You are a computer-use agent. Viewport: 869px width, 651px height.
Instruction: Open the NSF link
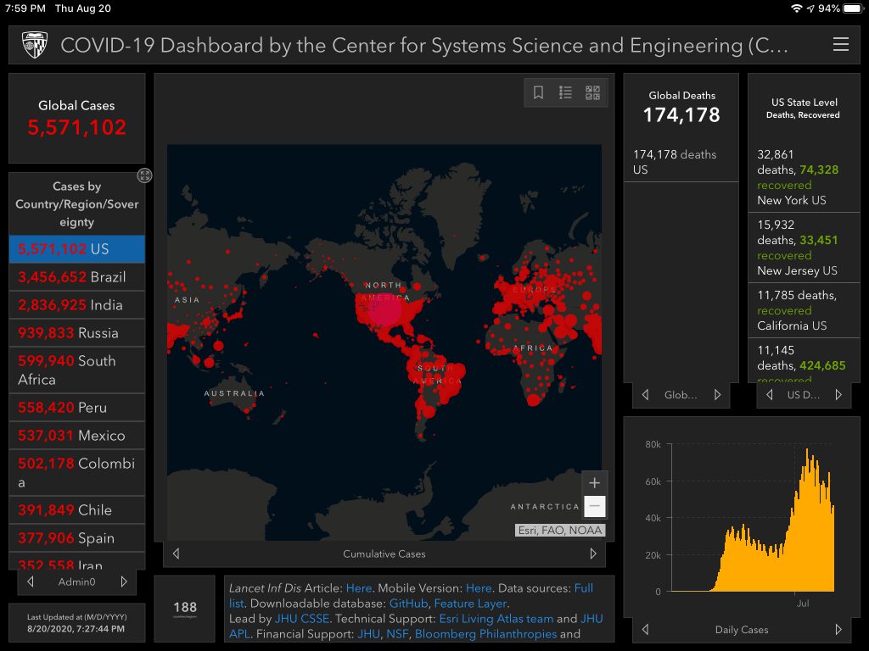[397, 634]
